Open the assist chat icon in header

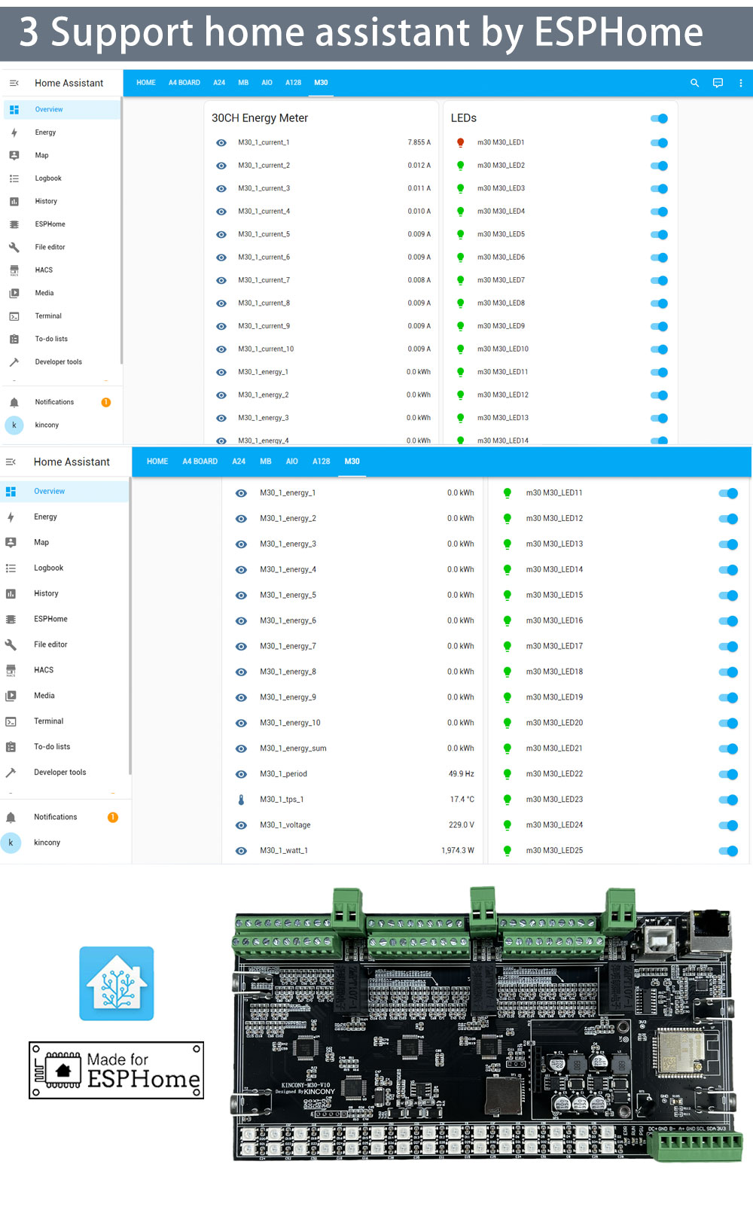coord(718,83)
